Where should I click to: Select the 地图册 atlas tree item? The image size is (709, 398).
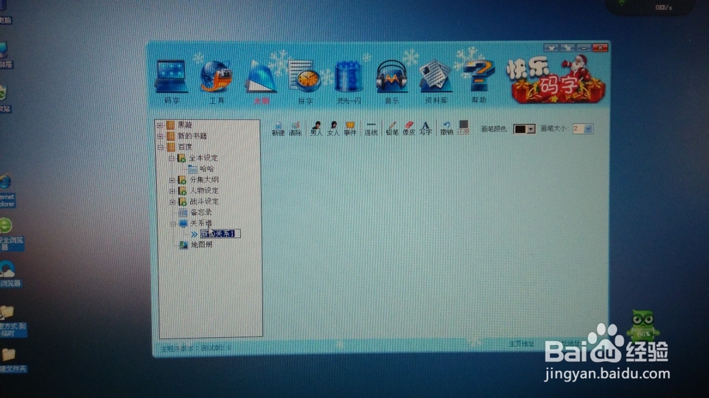[201, 244]
